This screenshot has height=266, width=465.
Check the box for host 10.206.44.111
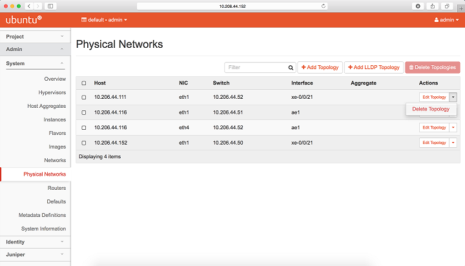(84, 97)
